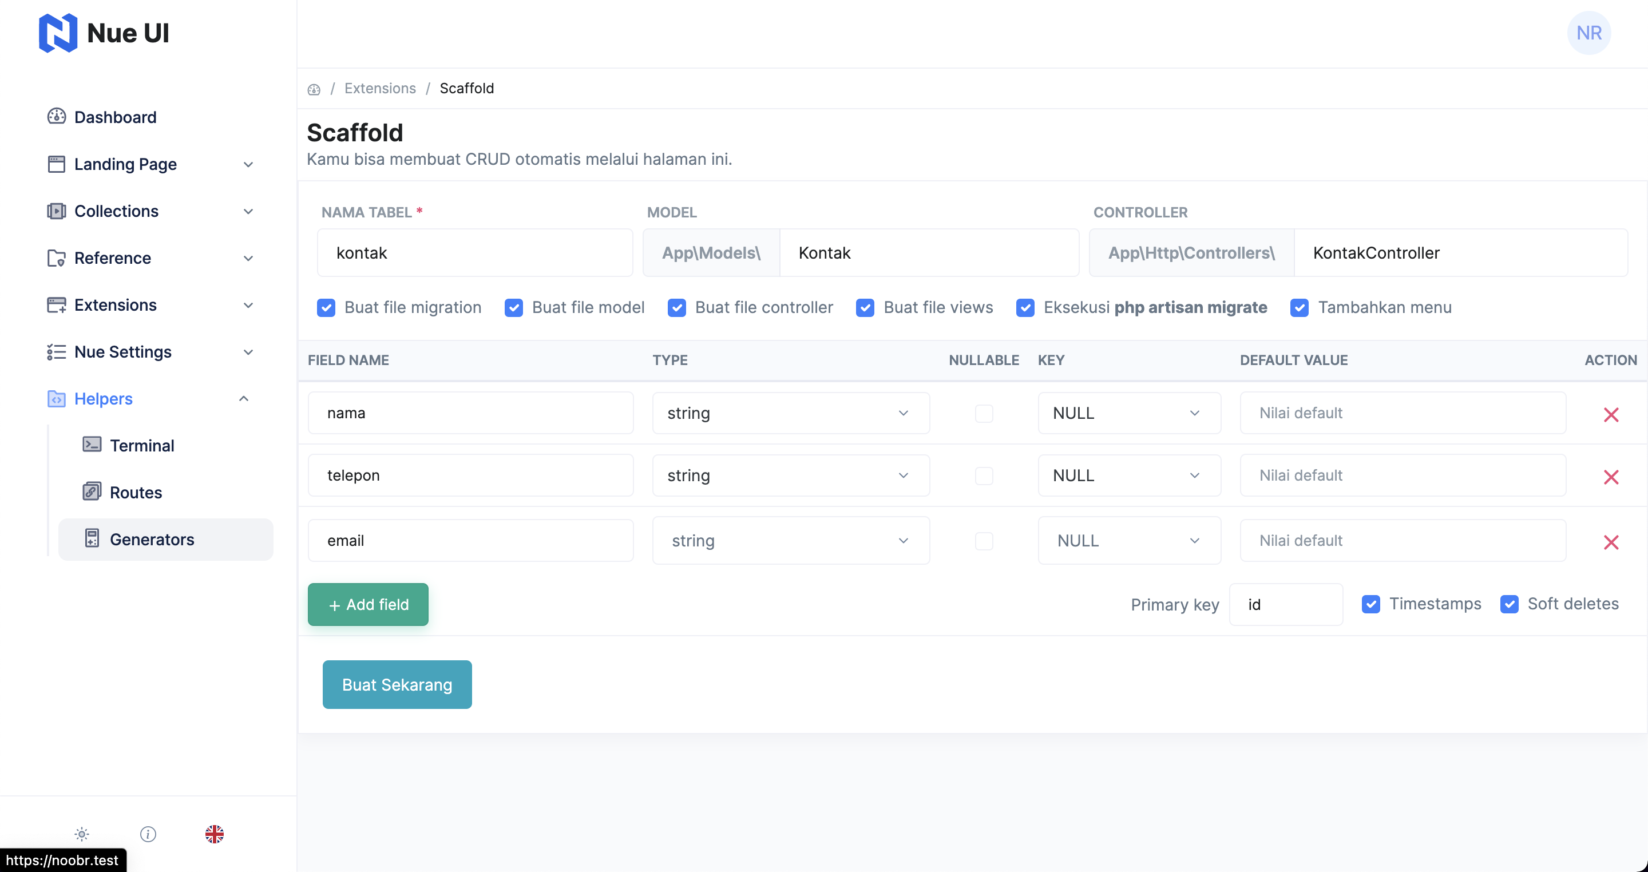Click the Extensions sidebar icon
The height and width of the screenshot is (872, 1648).
coord(56,304)
